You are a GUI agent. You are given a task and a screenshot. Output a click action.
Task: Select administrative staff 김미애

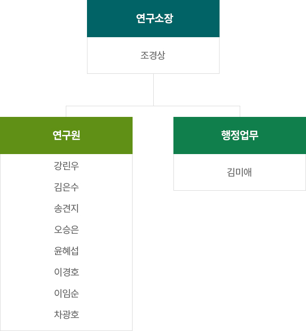[x=239, y=172]
